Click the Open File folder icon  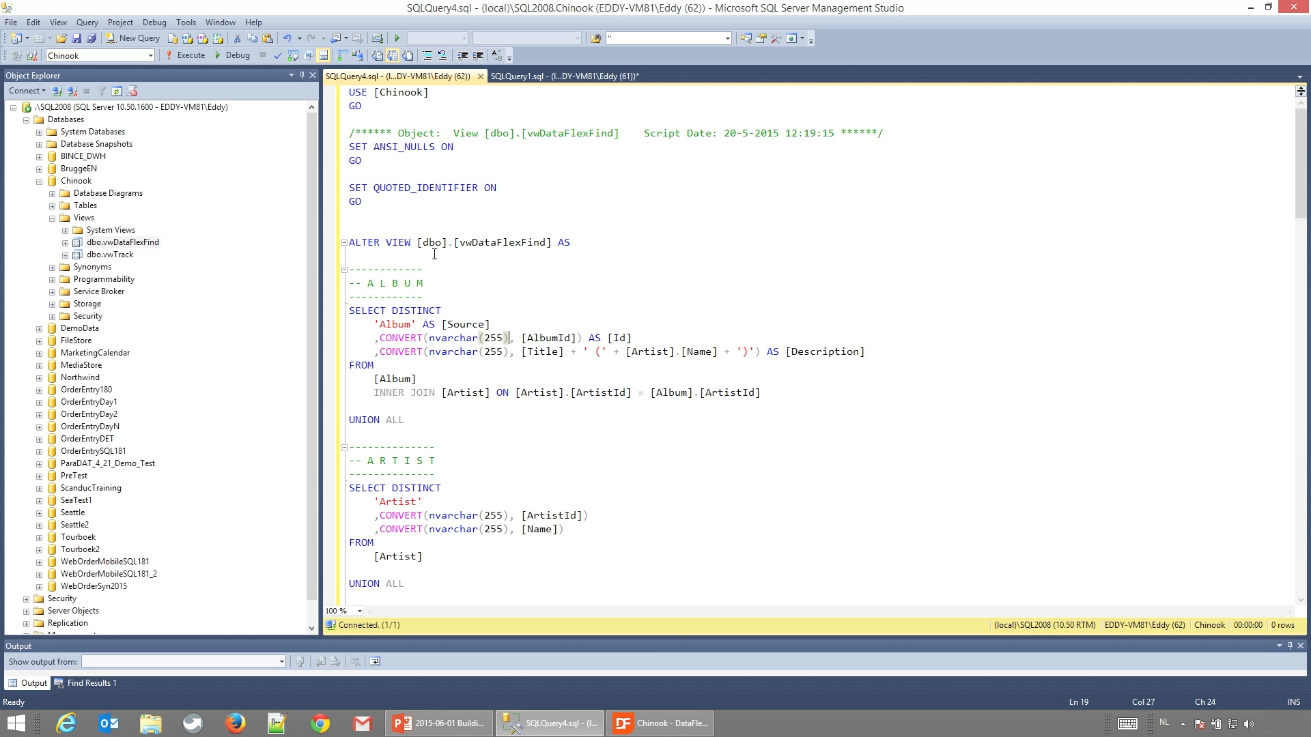click(61, 38)
